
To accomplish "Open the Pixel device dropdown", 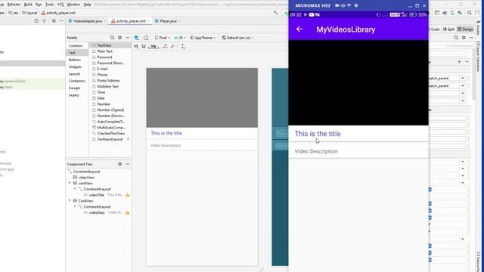I will [163, 38].
